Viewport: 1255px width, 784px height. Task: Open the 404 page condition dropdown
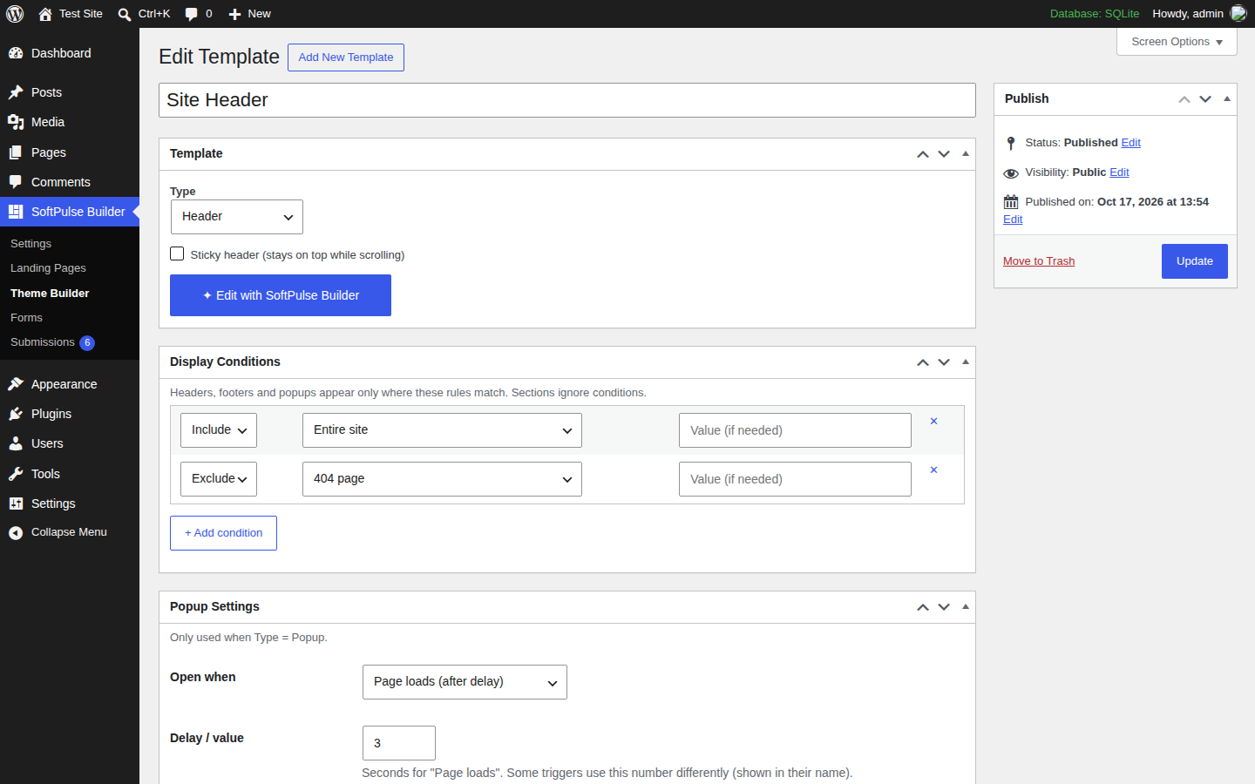coord(442,479)
